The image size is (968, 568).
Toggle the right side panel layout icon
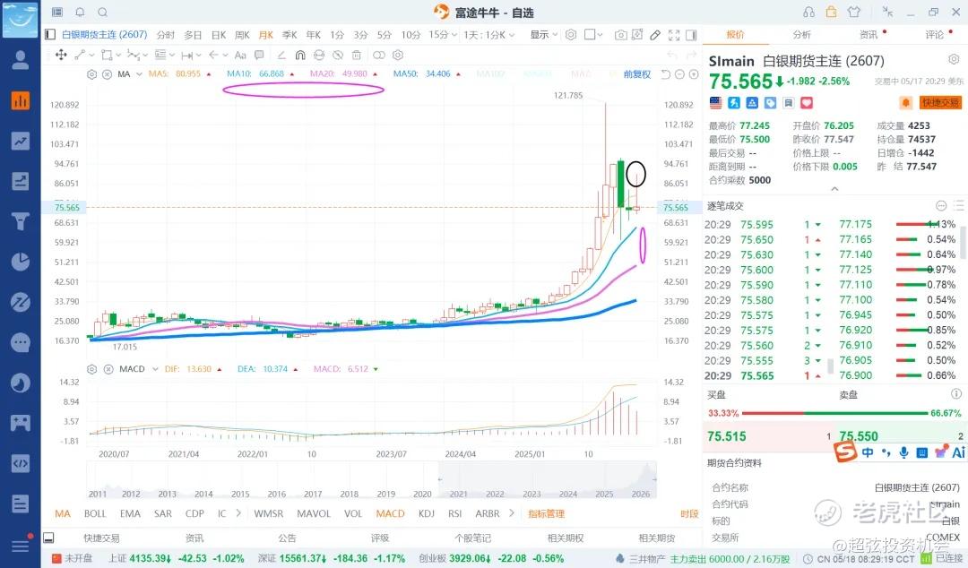coord(691,35)
